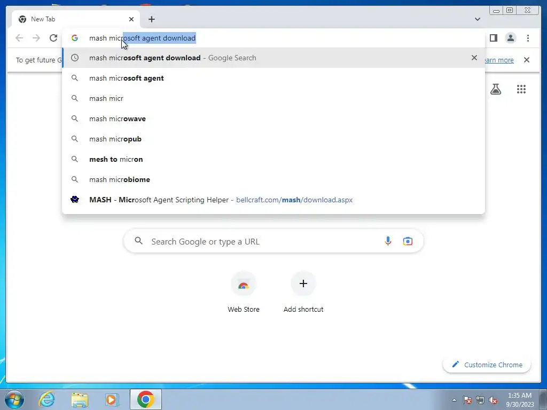Image resolution: width=547 pixels, height=410 pixels.
Task: Start voice search with microphone icon
Action: point(388,241)
